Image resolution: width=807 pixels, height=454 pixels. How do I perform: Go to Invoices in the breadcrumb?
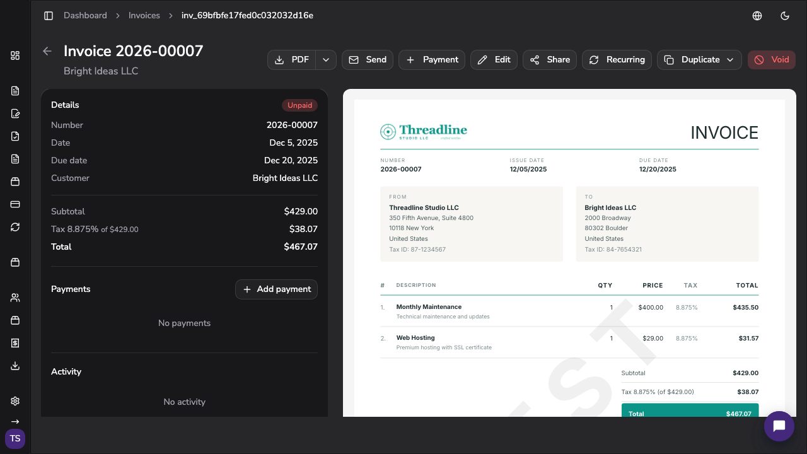coord(144,16)
